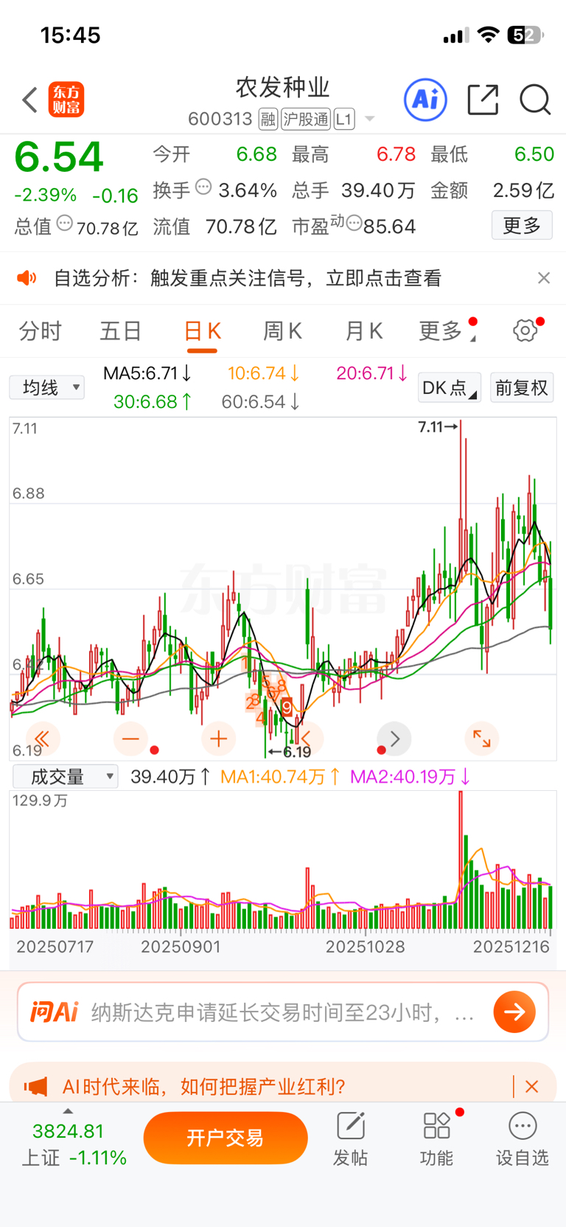Tap the orange speaker announcement icon

[27, 278]
